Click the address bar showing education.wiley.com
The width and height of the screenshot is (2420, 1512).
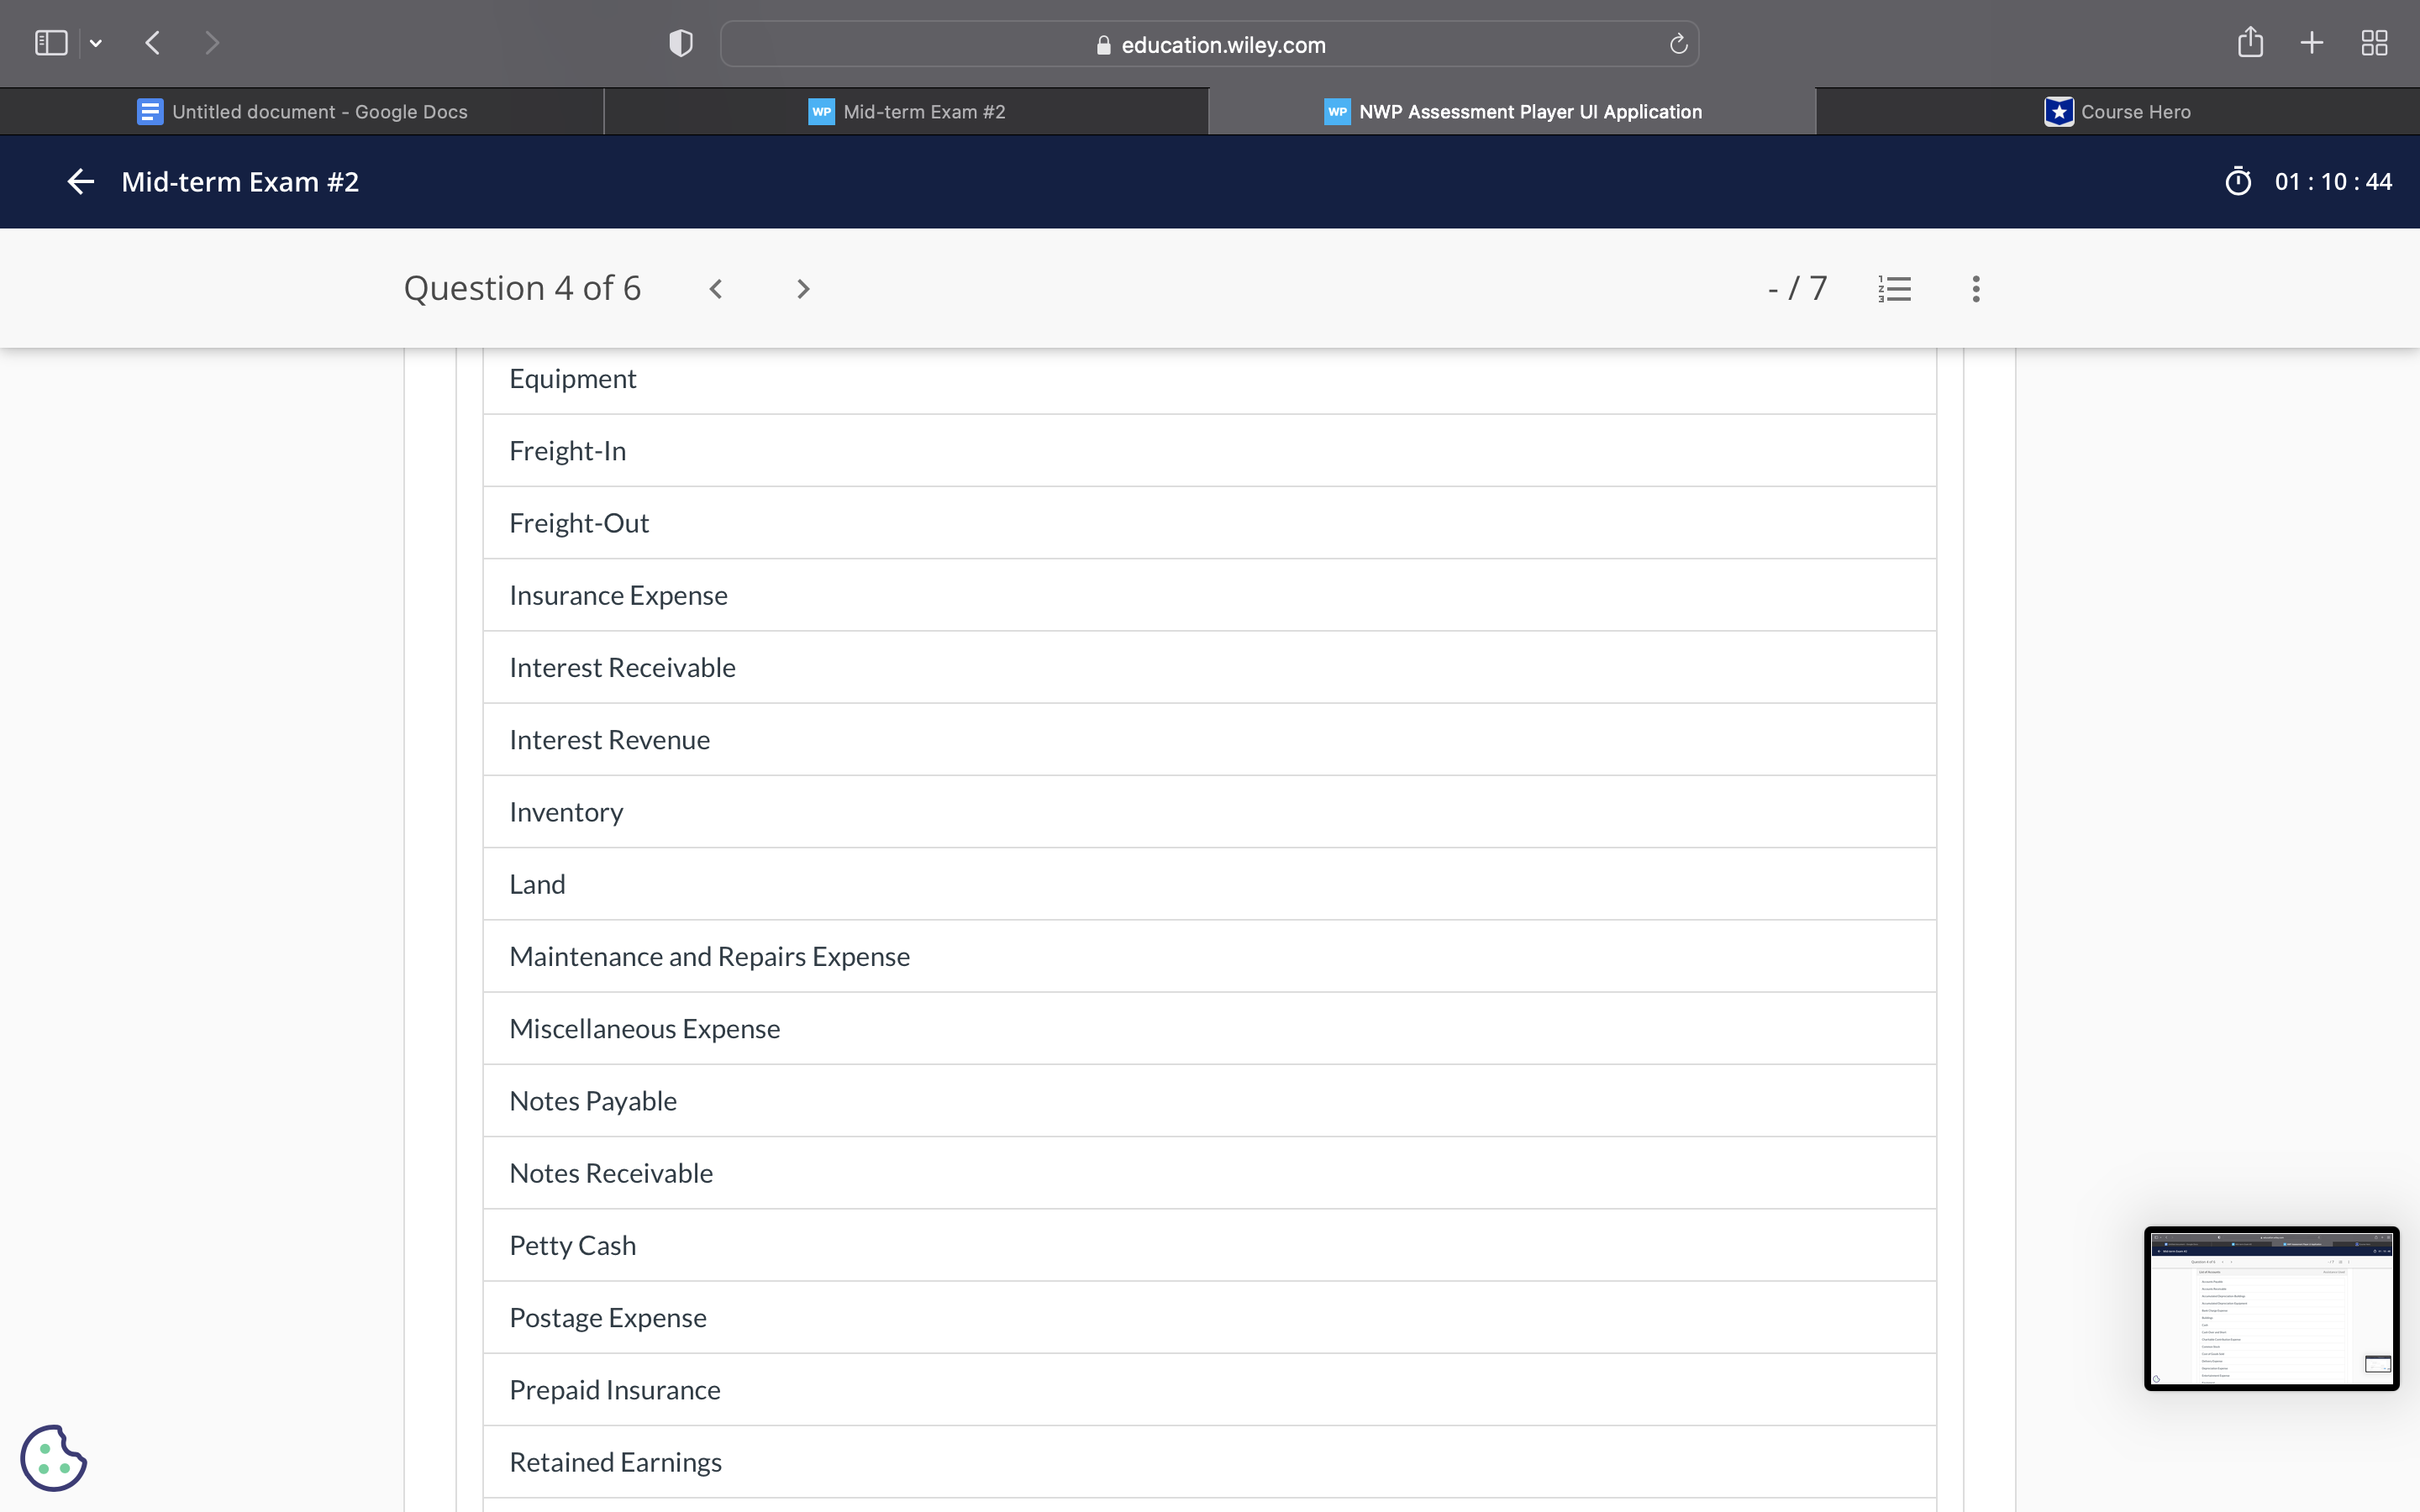pyautogui.click(x=1210, y=43)
